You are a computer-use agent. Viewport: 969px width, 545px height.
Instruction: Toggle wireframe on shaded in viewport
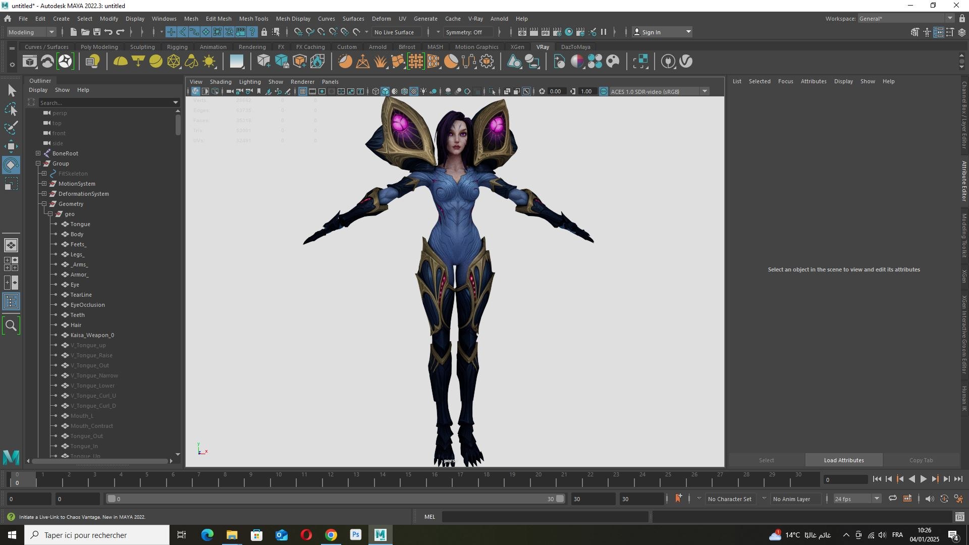pyautogui.click(x=404, y=91)
